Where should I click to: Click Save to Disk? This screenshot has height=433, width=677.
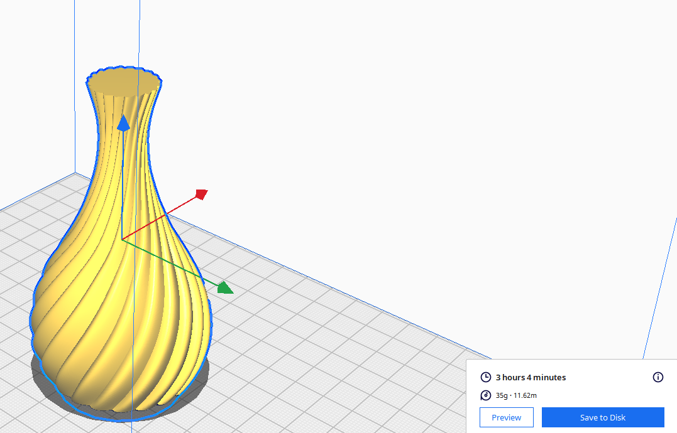602,417
